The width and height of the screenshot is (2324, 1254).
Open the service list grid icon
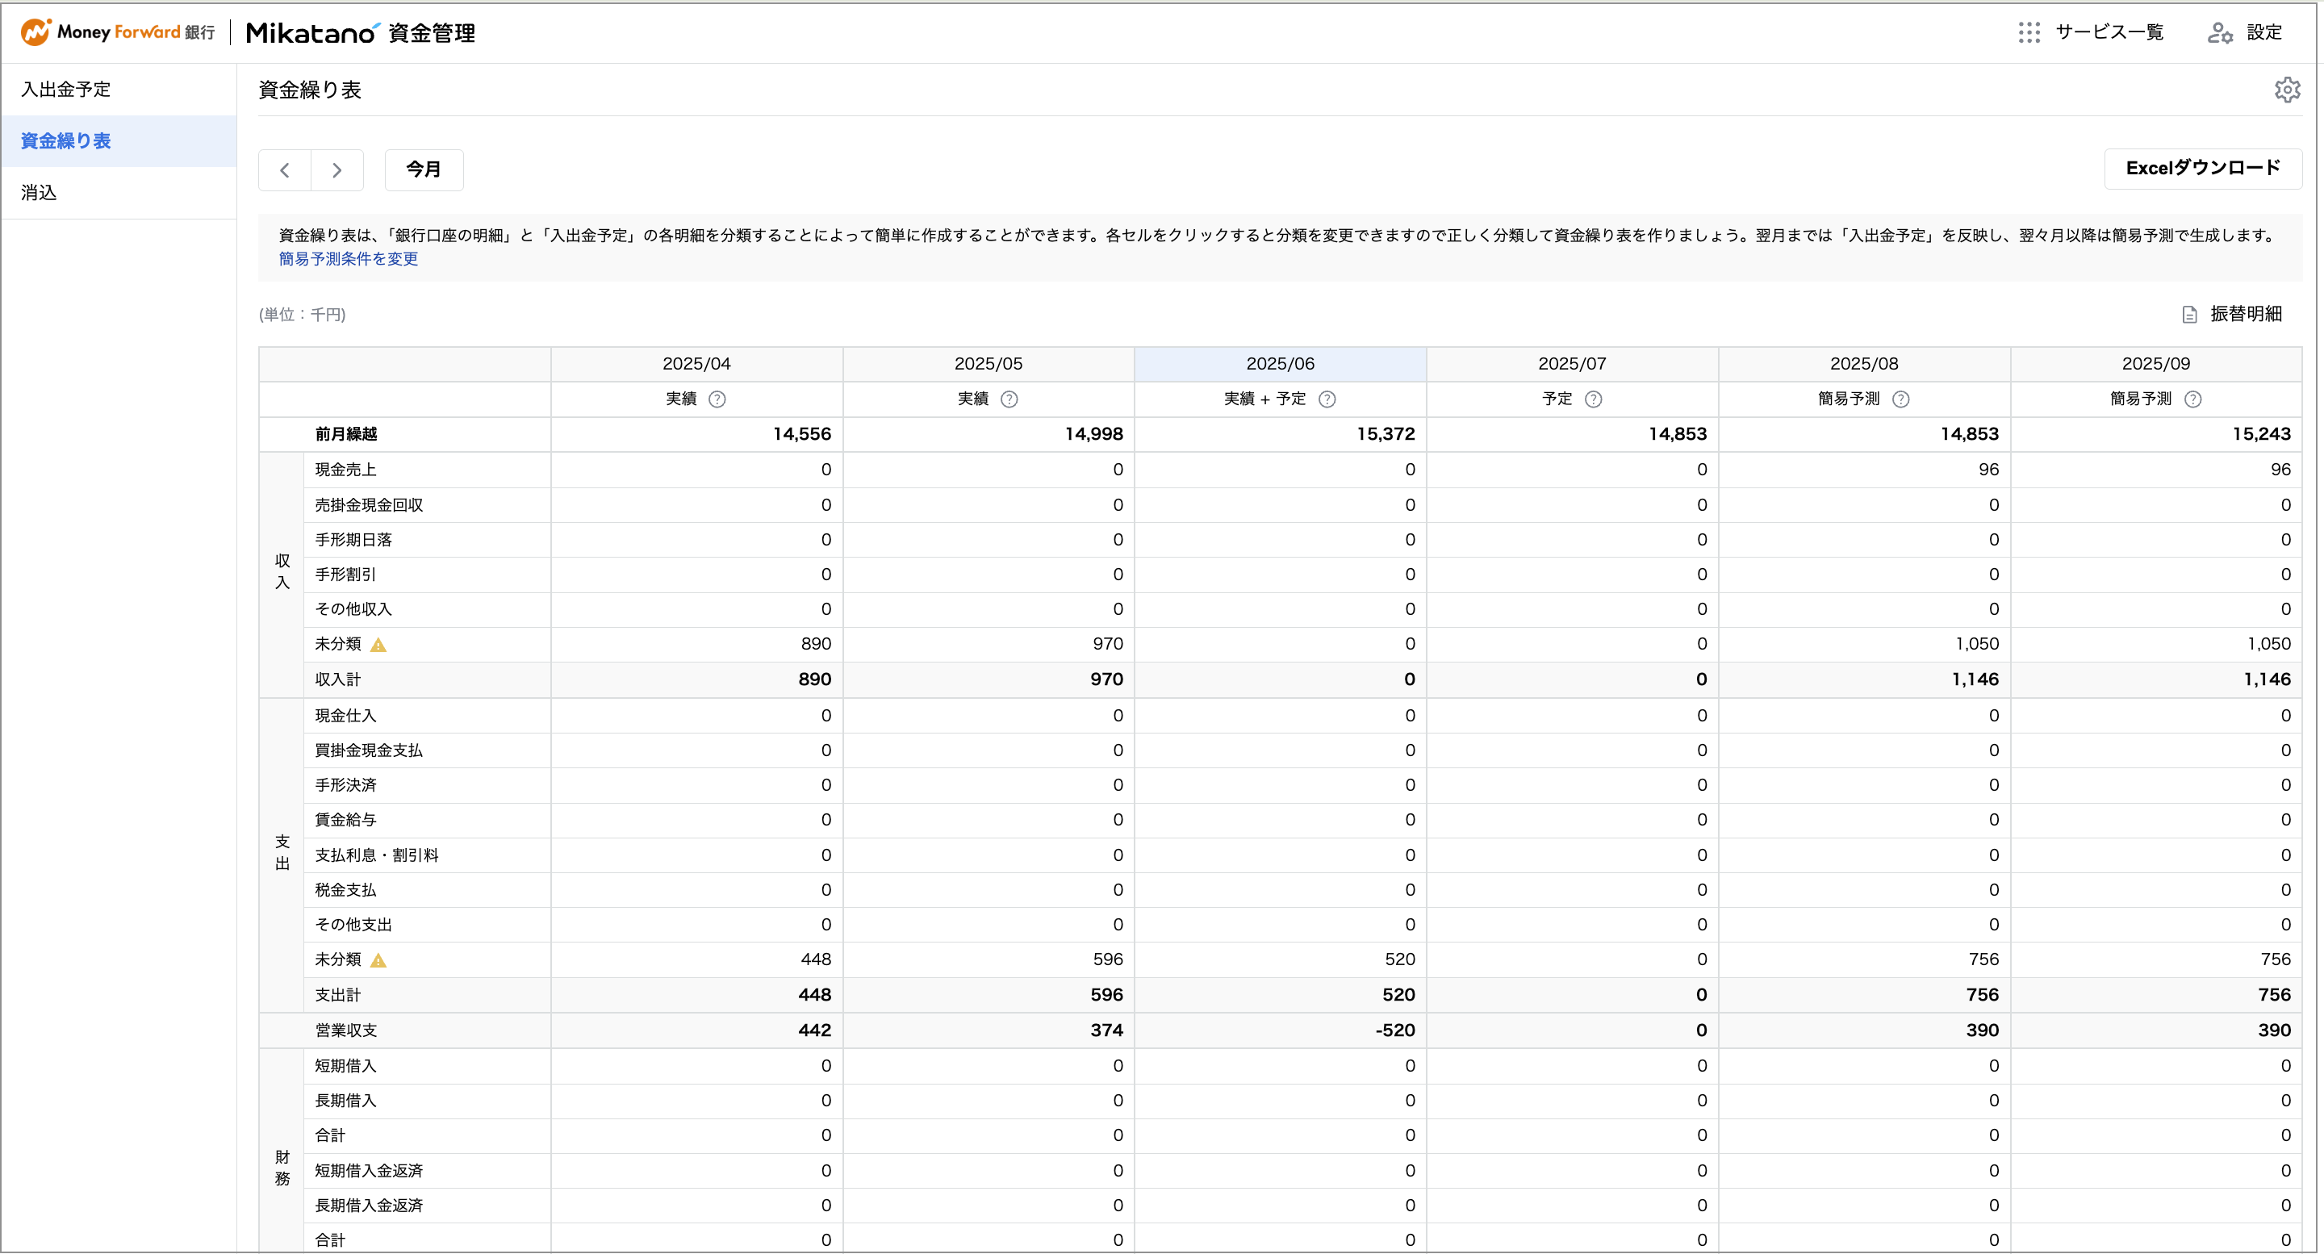click(2029, 32)
